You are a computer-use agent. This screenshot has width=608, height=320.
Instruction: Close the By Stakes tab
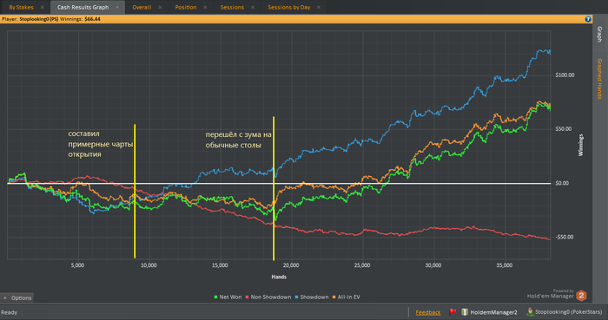click(43, 7)
